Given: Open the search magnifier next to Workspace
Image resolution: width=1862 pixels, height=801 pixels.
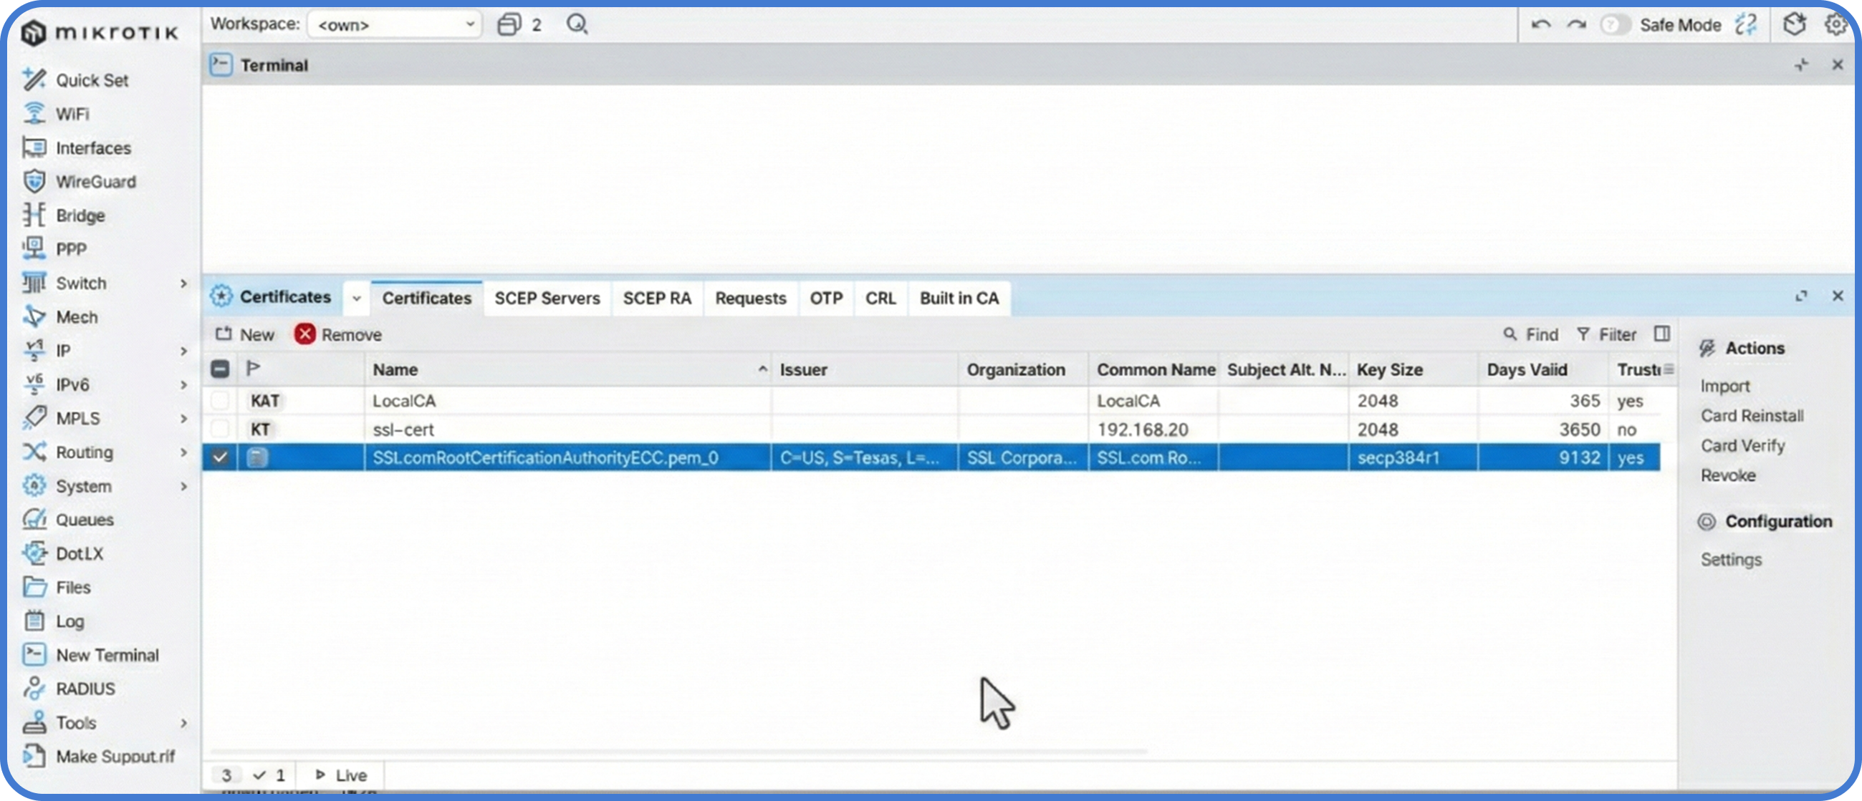Looking at the screenshot, I should pos(577,24).
